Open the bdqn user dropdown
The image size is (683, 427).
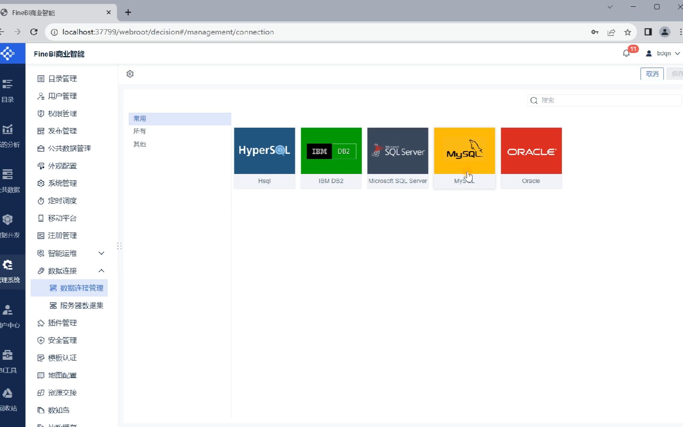[663, 53]
